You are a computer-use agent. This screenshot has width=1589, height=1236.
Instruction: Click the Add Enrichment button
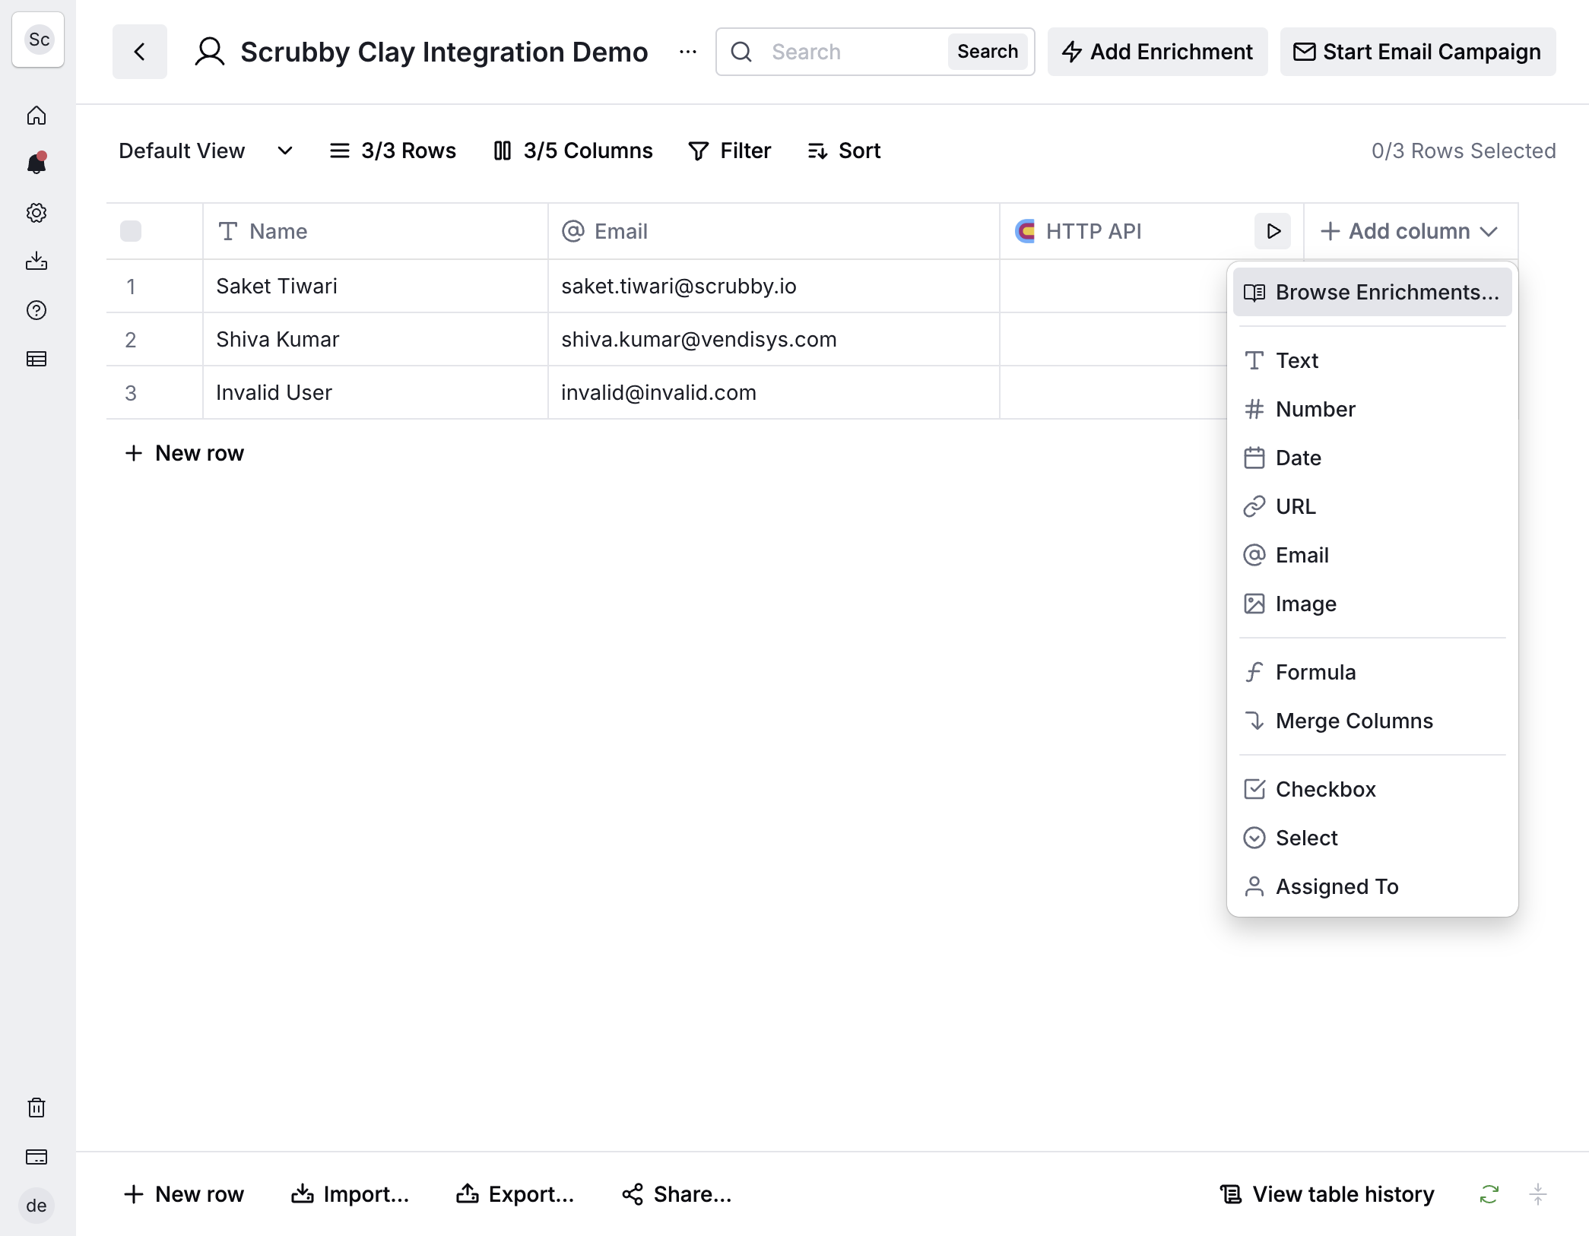[1157, 52]
